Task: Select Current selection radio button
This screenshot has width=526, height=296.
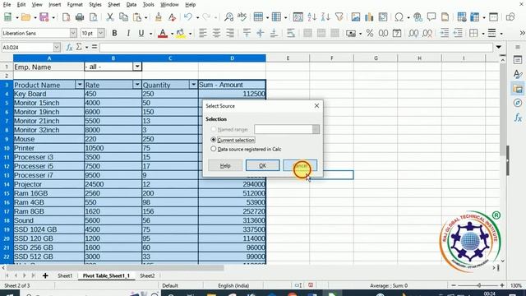Action: point(214,140)
